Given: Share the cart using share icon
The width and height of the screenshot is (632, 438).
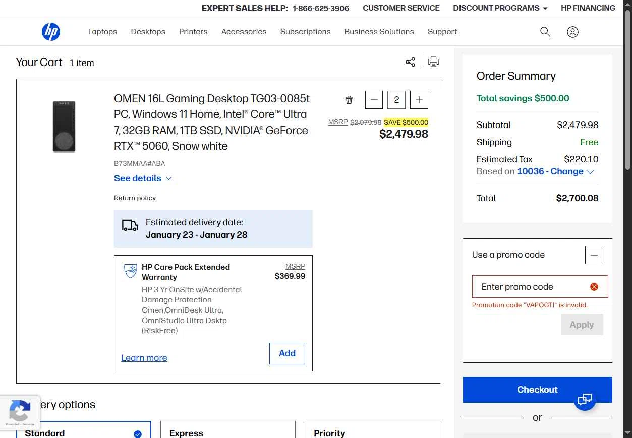Looking at the screenshot, I should tap(410, 62).
